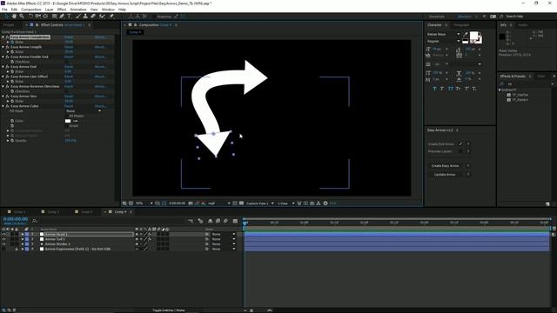Select the Pan Behind anchor point tool
This screenshot has height=313, width=557.
[x=45, y=17]
